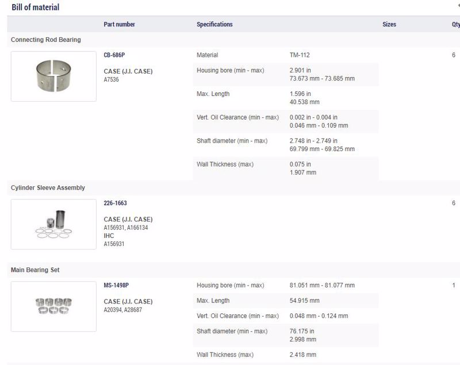
Task: Click cross reference A156931 under IHC
Action: (114, 244)
